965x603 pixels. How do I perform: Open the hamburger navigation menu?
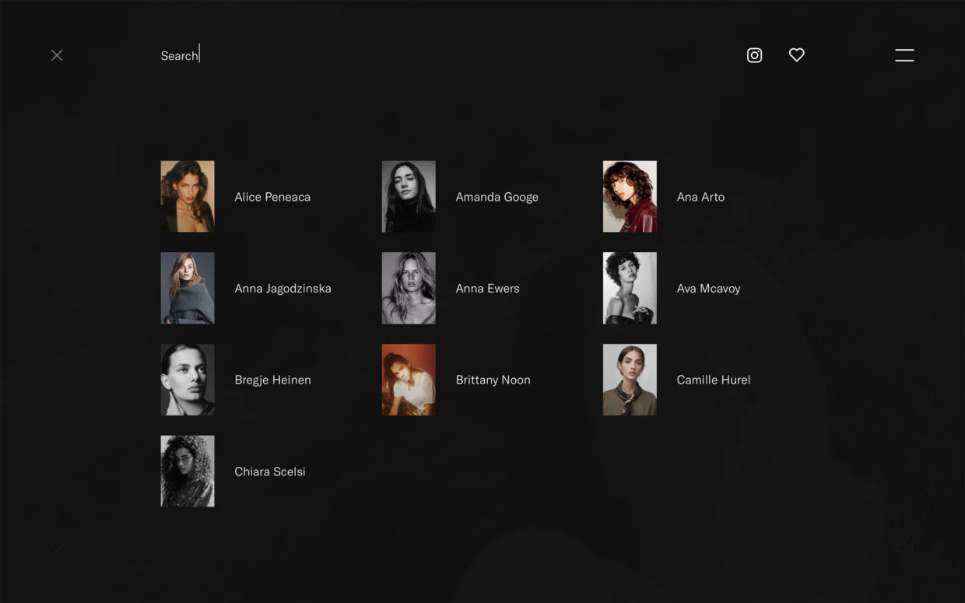pyautogui.click(x=904, y=55)
